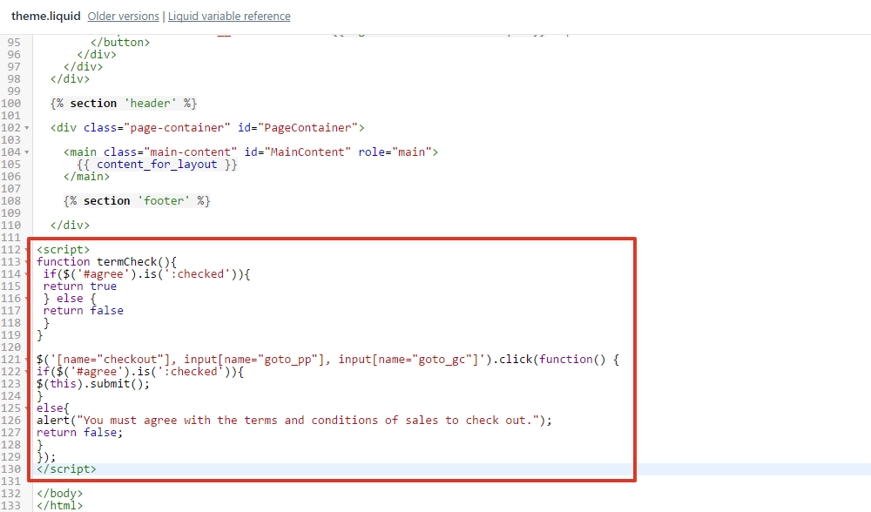Viewport: 871px width, 512px height.
Task: Collapse the if-block fold arrow at line 114
Action: tap(27, 274)
